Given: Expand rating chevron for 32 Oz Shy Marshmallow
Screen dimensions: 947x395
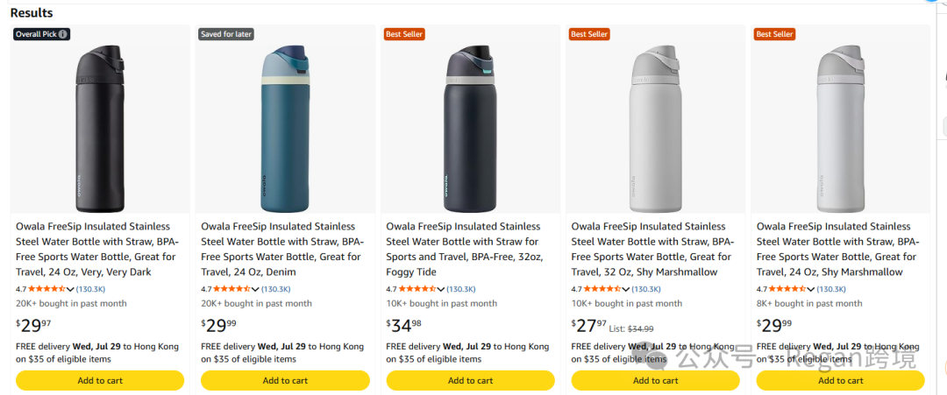Looking at the screenshot, I should coord(626,290).
